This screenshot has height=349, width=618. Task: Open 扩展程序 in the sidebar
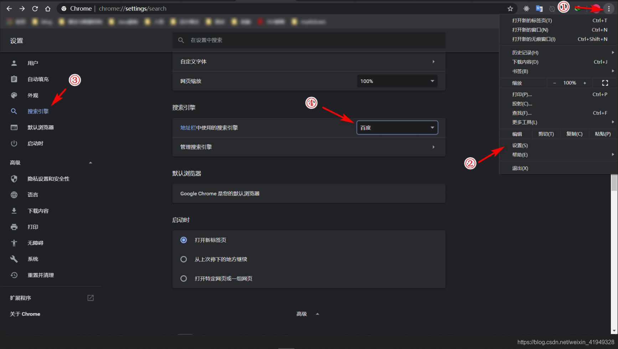pos(21,298)
